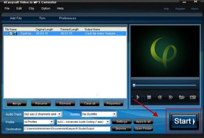Expand the All Profiles dropdown
Screen dimensions: 204x138
(52, 122)
